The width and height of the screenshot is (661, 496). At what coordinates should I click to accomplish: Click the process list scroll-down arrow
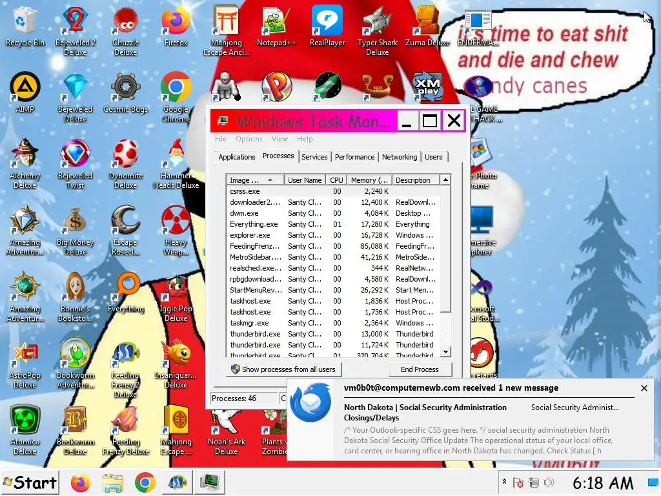[445, 351]
